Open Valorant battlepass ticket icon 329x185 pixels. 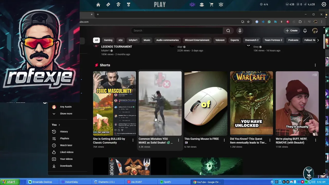(108, 5)
